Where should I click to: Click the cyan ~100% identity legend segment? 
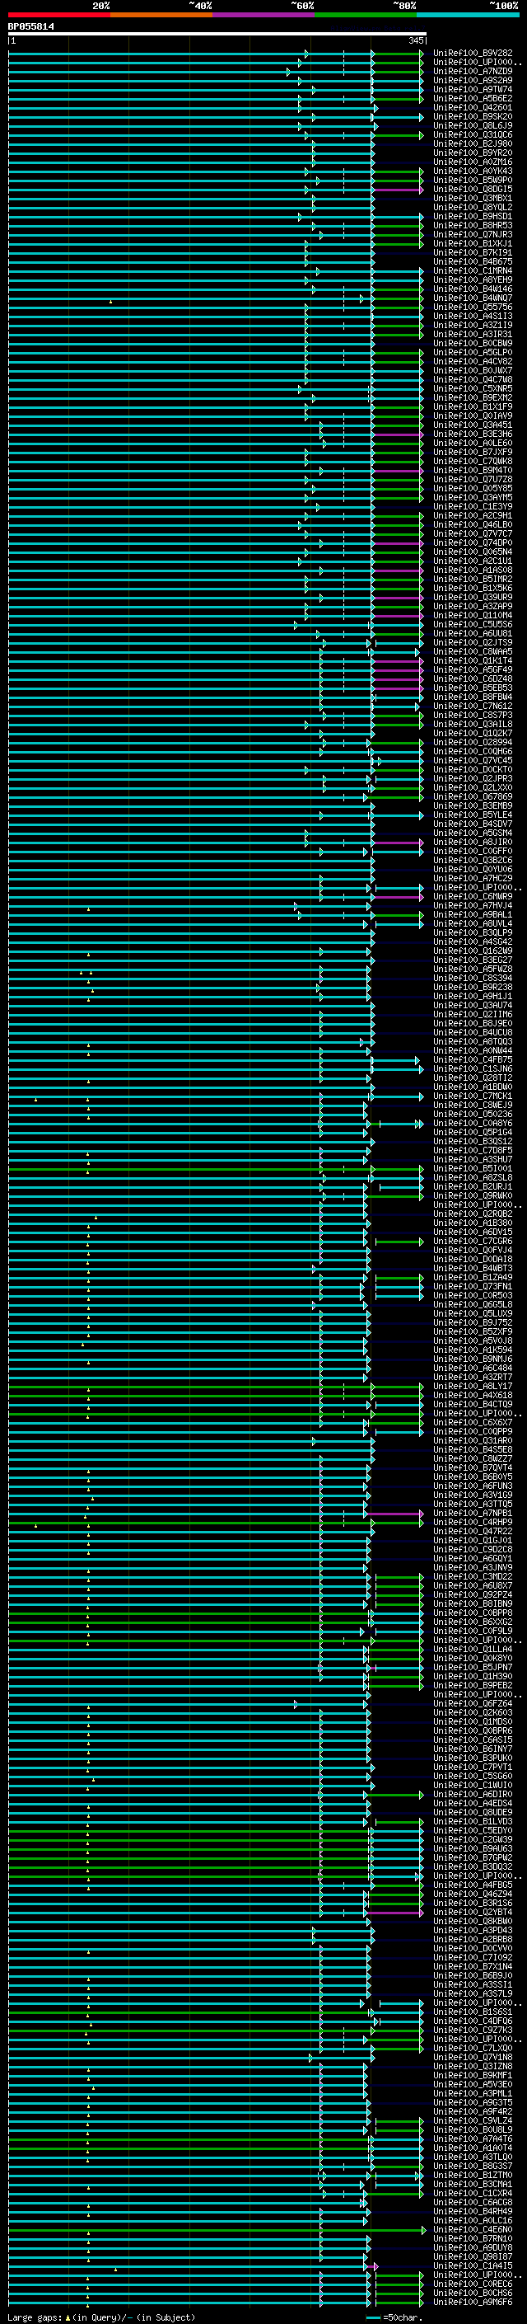coord(469,15)
